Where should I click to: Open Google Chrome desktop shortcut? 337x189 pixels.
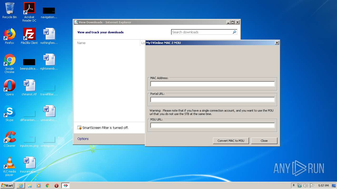[x=9, y=64]
